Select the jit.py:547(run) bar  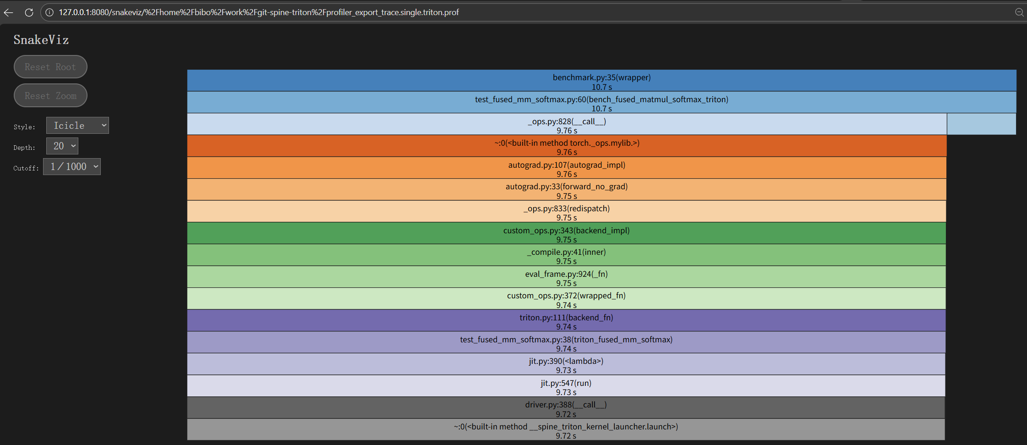click(x=566, y=386)
